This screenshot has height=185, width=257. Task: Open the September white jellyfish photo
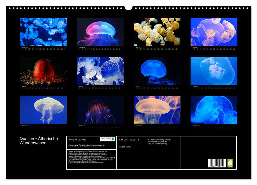pyautogui.click(x=43, y=110)
